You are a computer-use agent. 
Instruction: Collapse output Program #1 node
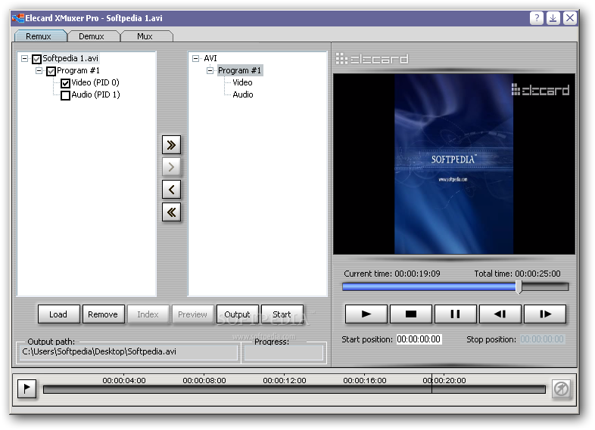point(210,70)
